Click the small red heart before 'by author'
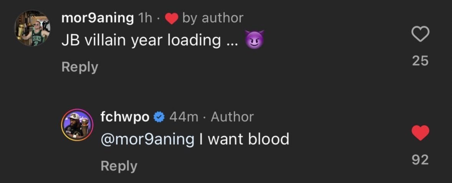 point(171,18)
